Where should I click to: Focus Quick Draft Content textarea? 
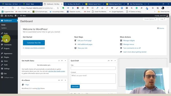pyautogui.click(x=93, y=79)
